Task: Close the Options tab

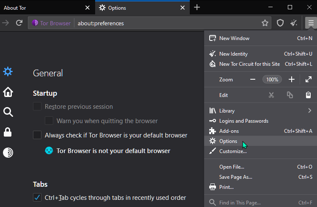Action: click(x=182, y=8)
